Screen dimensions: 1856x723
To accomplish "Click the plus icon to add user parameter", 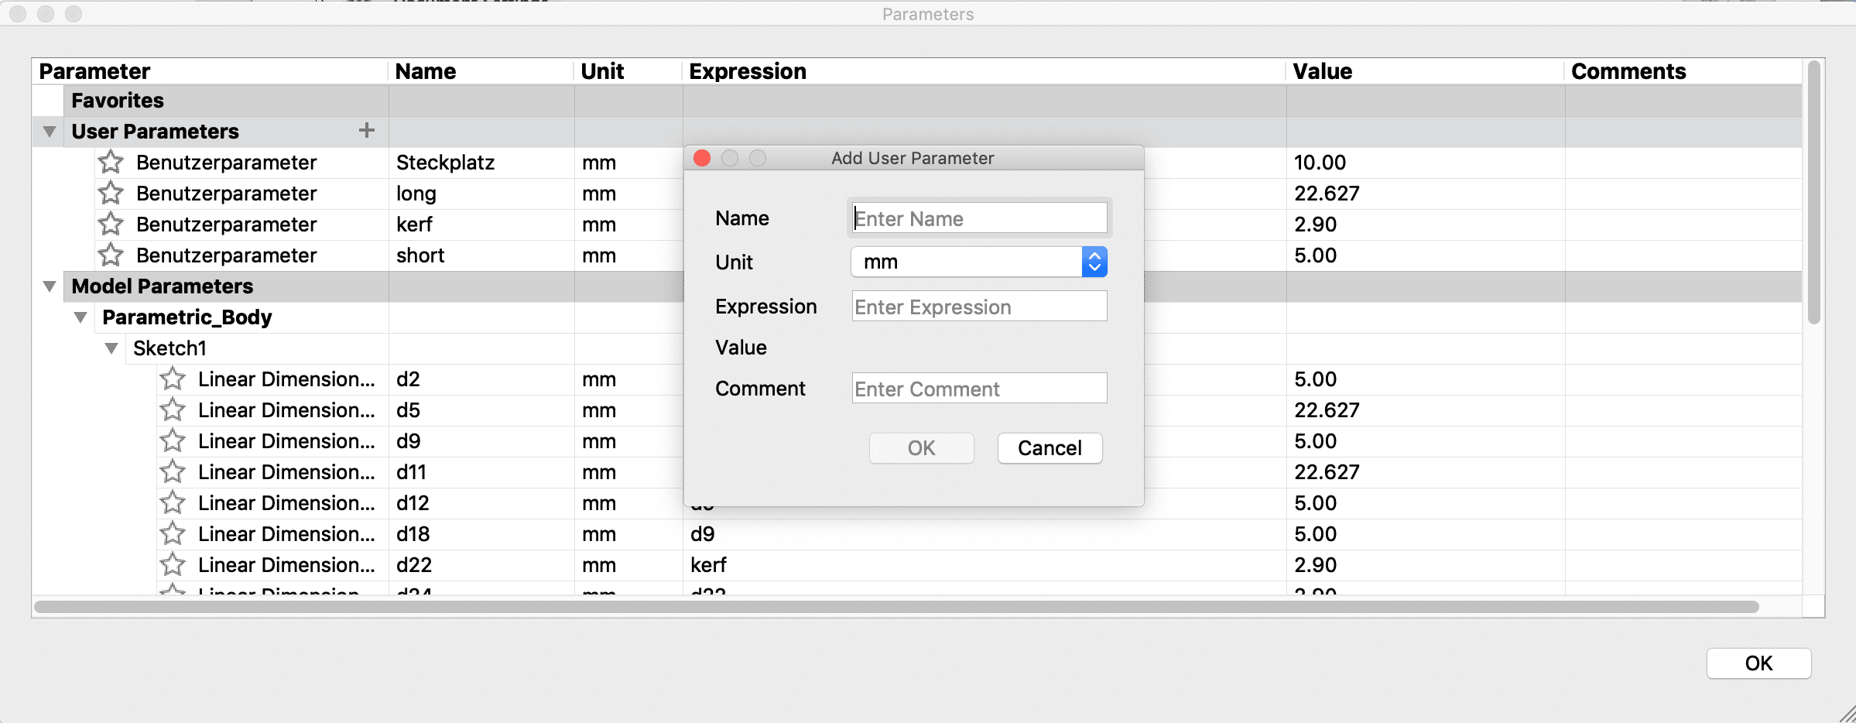I will click(367, 131).
